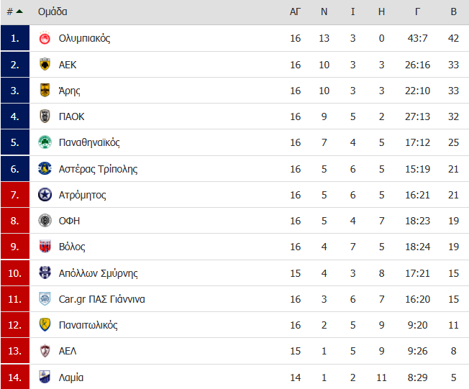Click the ΟΦΗ team crest
Viewport: 469px width, 389px height.
[x=45, y=220]
